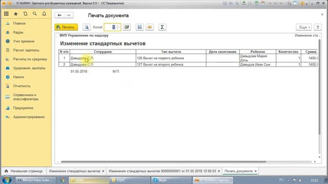The height and width of the screenshot is (184, 328).
Task: Click the horizontal scrollbar of the document
Action: (163, 162)
